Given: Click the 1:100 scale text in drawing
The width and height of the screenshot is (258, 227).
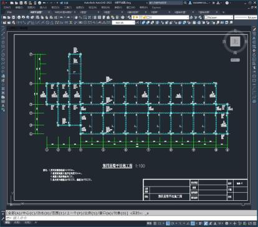Looking at the screenshot, I should pos(140,166).
